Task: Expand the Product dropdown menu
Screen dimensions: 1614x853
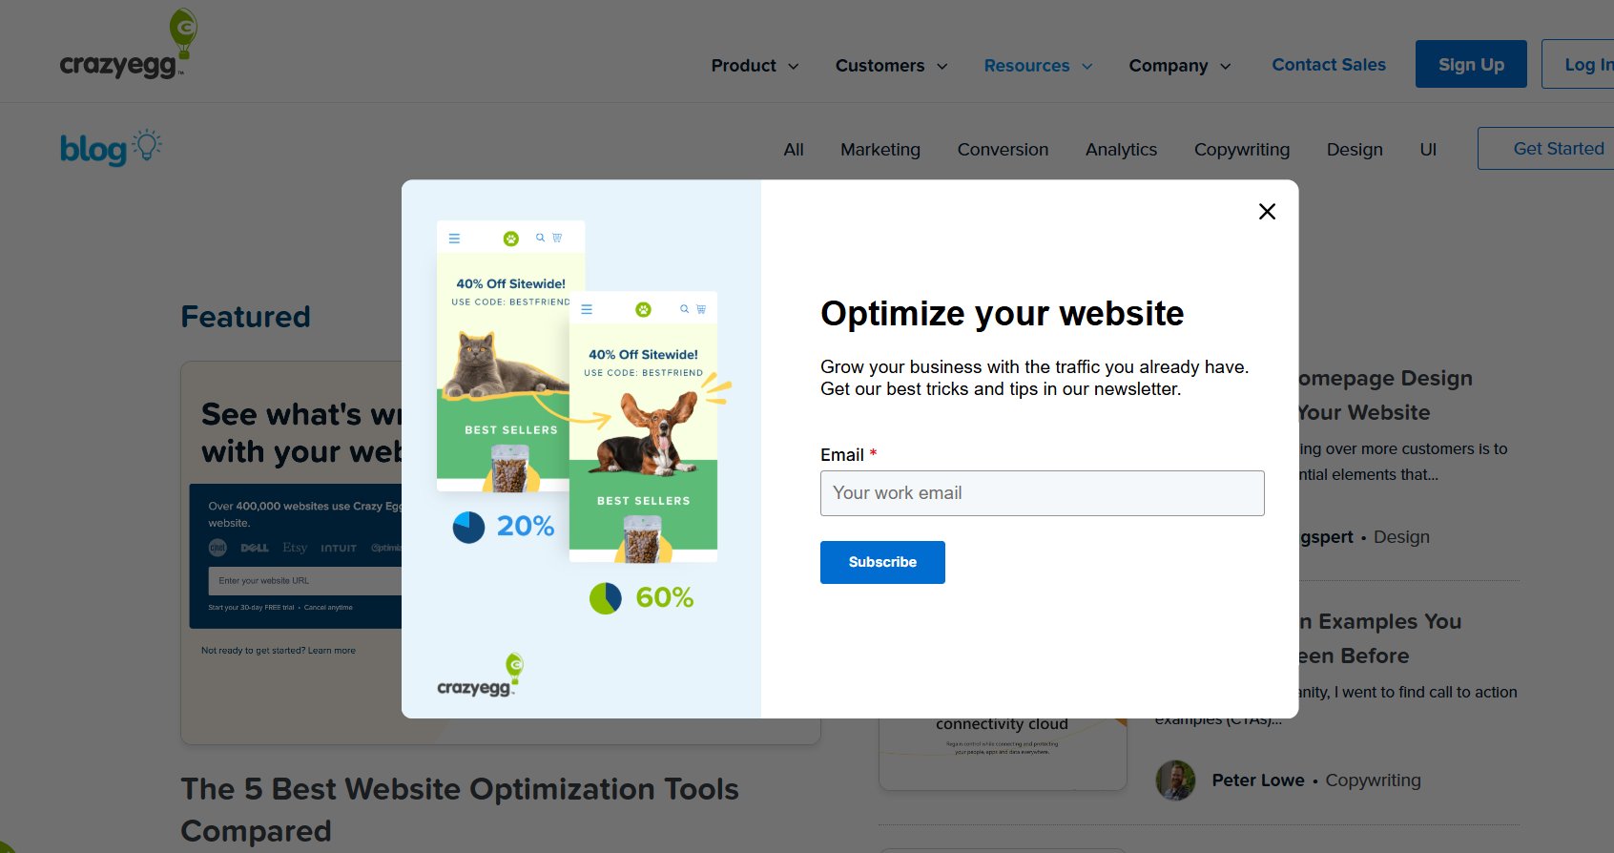Action: [x=755, y=66]
